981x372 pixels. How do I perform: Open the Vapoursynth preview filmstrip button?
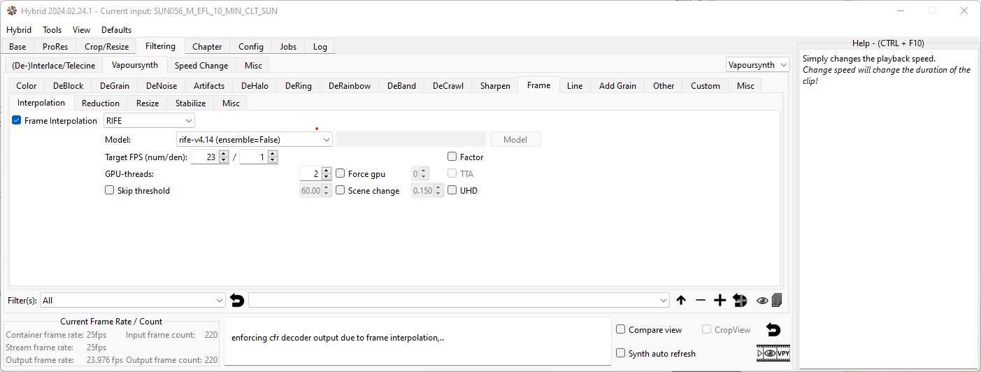coord(773,353)
